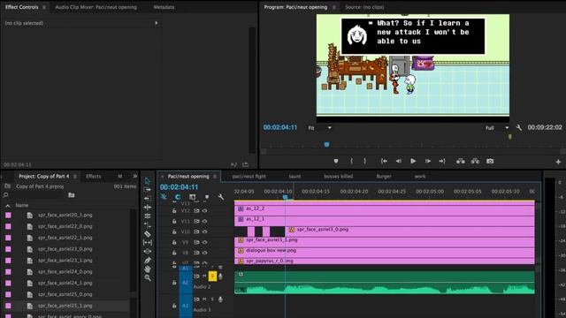The width and height of the screenshot is (566, 318).
Task: Step back one frame
Action: (x=398, y=161)
